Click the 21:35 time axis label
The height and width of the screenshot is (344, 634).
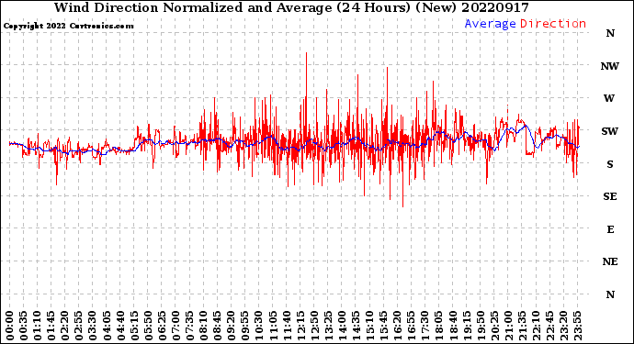(522, 326)
